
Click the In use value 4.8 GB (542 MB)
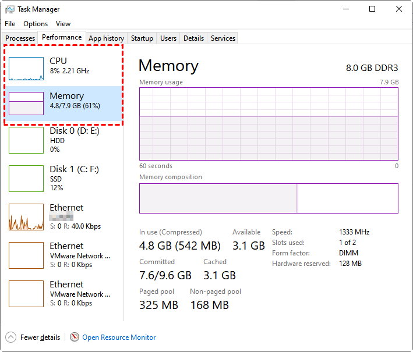(x=180, y=246)
